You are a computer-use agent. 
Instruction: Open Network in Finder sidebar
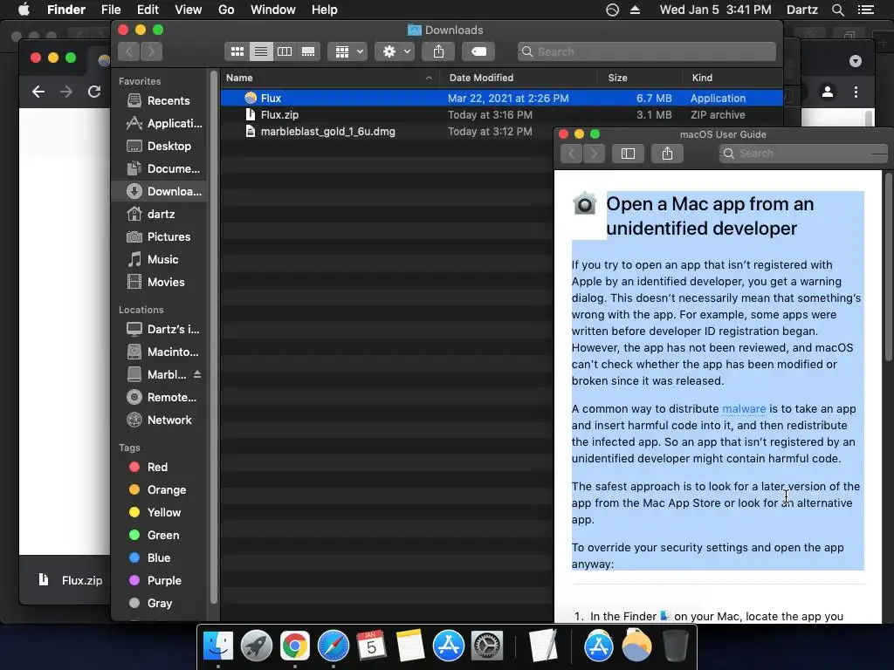point(159,420)
